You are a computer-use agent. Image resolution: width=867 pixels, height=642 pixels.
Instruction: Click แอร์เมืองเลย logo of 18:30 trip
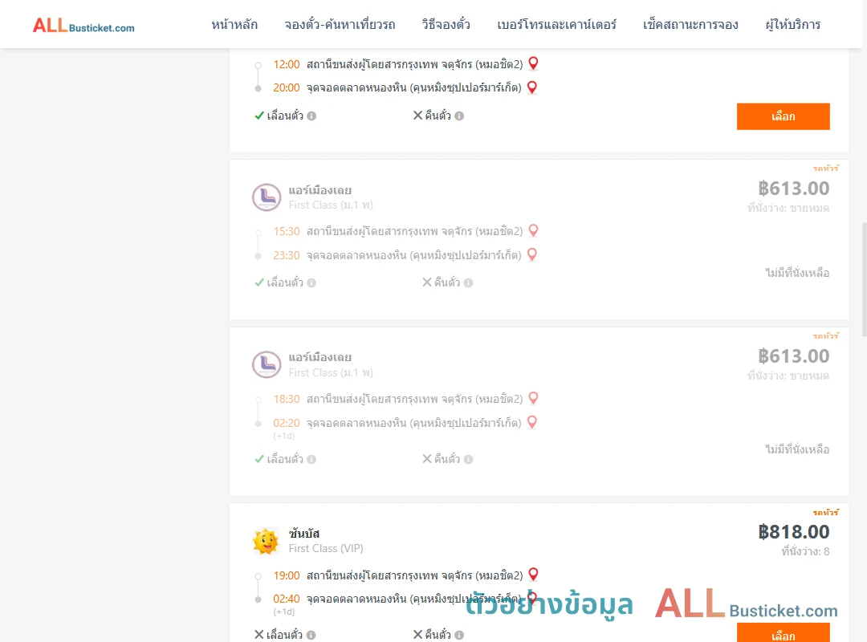coord(267,364)
